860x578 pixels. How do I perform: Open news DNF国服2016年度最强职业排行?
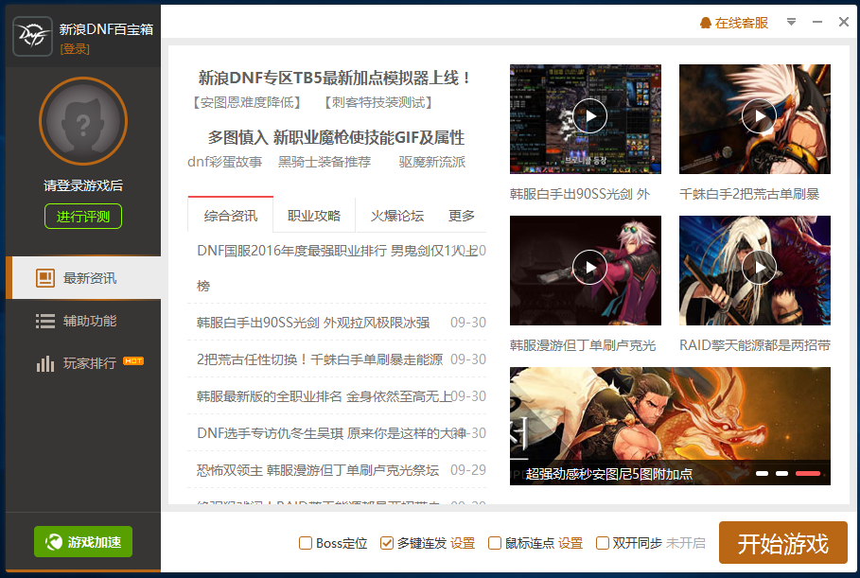point(337,268)
